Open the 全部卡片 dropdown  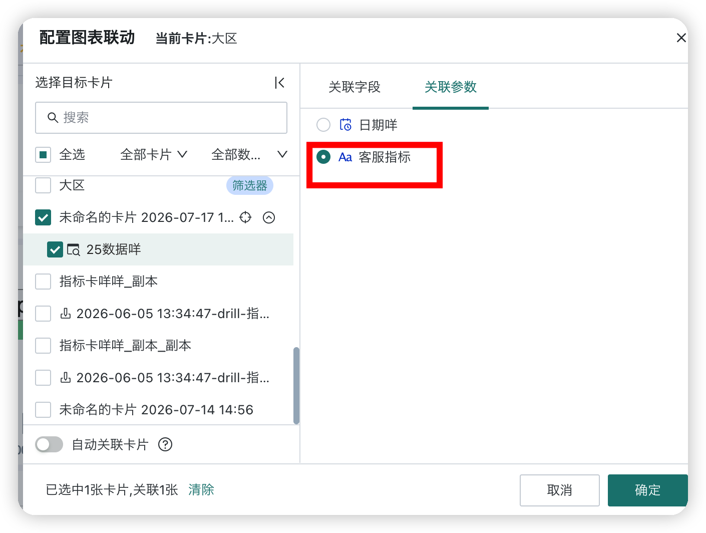click(x=154, y=155)
